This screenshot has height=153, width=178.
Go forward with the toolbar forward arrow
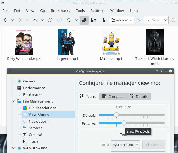(20, 20)
